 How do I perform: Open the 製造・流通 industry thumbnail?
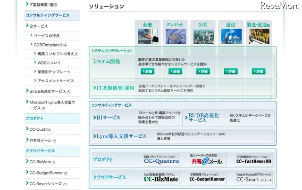click(259, 36)
